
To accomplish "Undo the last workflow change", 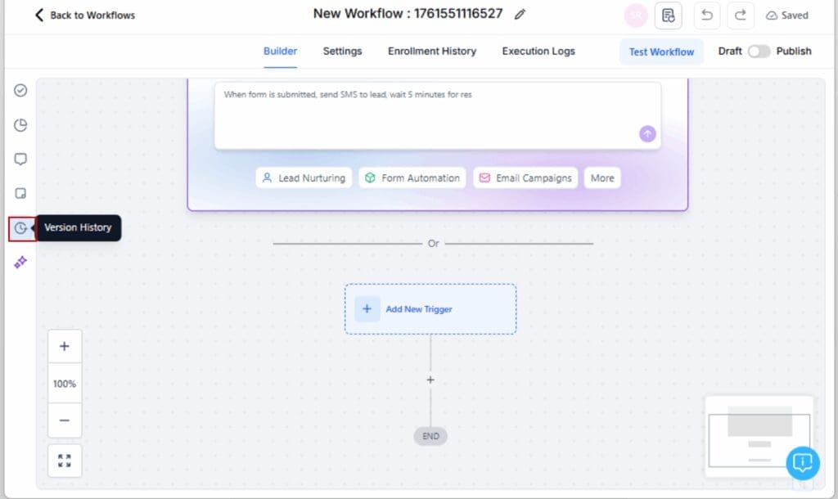I will 706,15.
